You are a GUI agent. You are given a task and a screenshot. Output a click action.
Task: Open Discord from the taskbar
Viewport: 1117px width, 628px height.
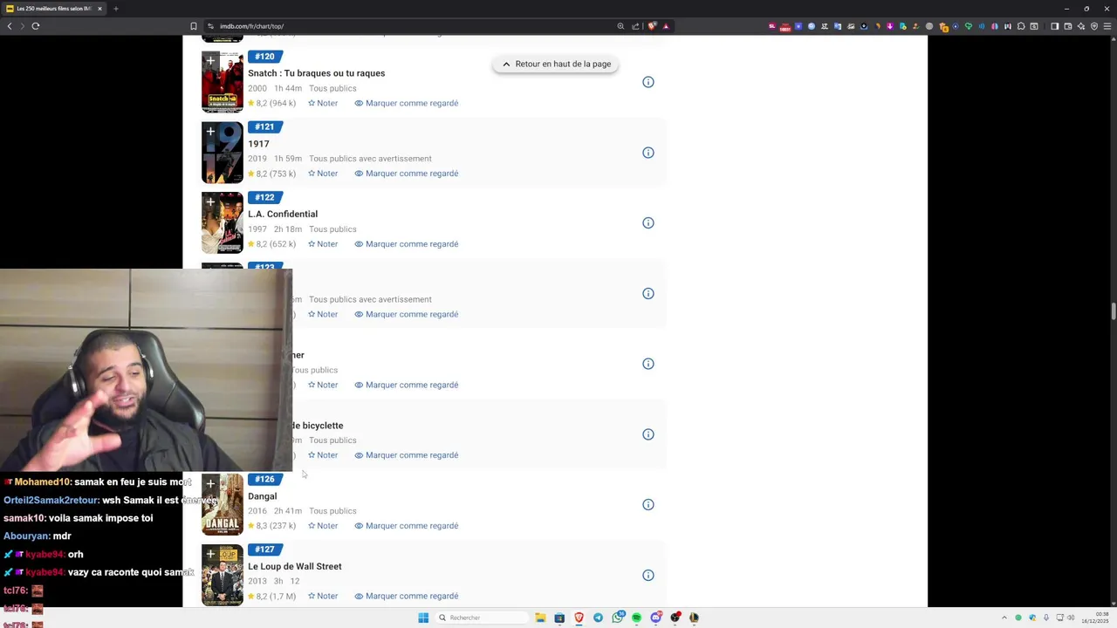[655, 618]
